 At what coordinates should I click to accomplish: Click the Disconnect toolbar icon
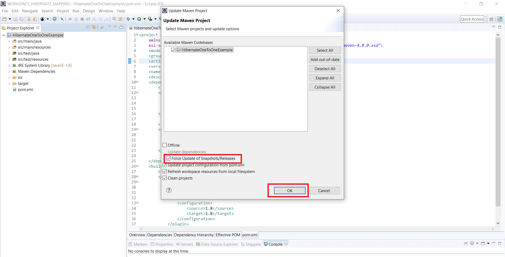pyautogui.click(x=88, y=19)
